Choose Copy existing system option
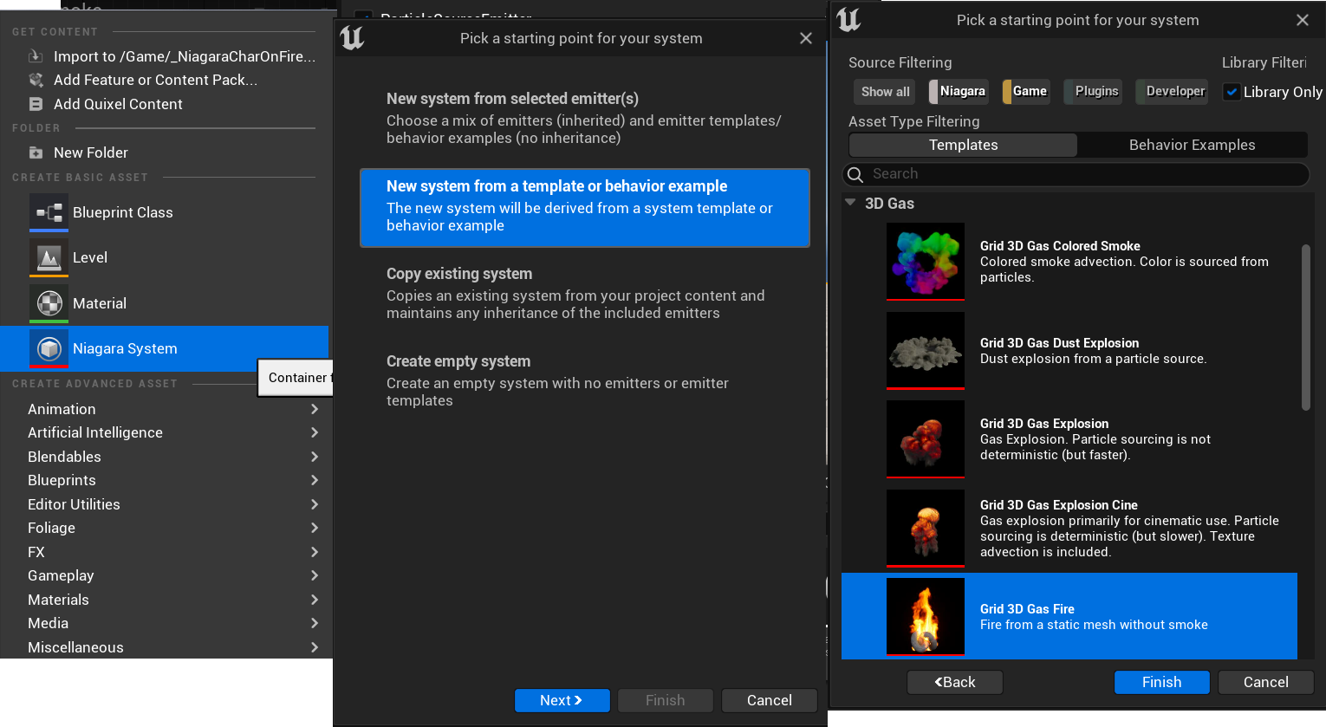 tap(585, 293)
